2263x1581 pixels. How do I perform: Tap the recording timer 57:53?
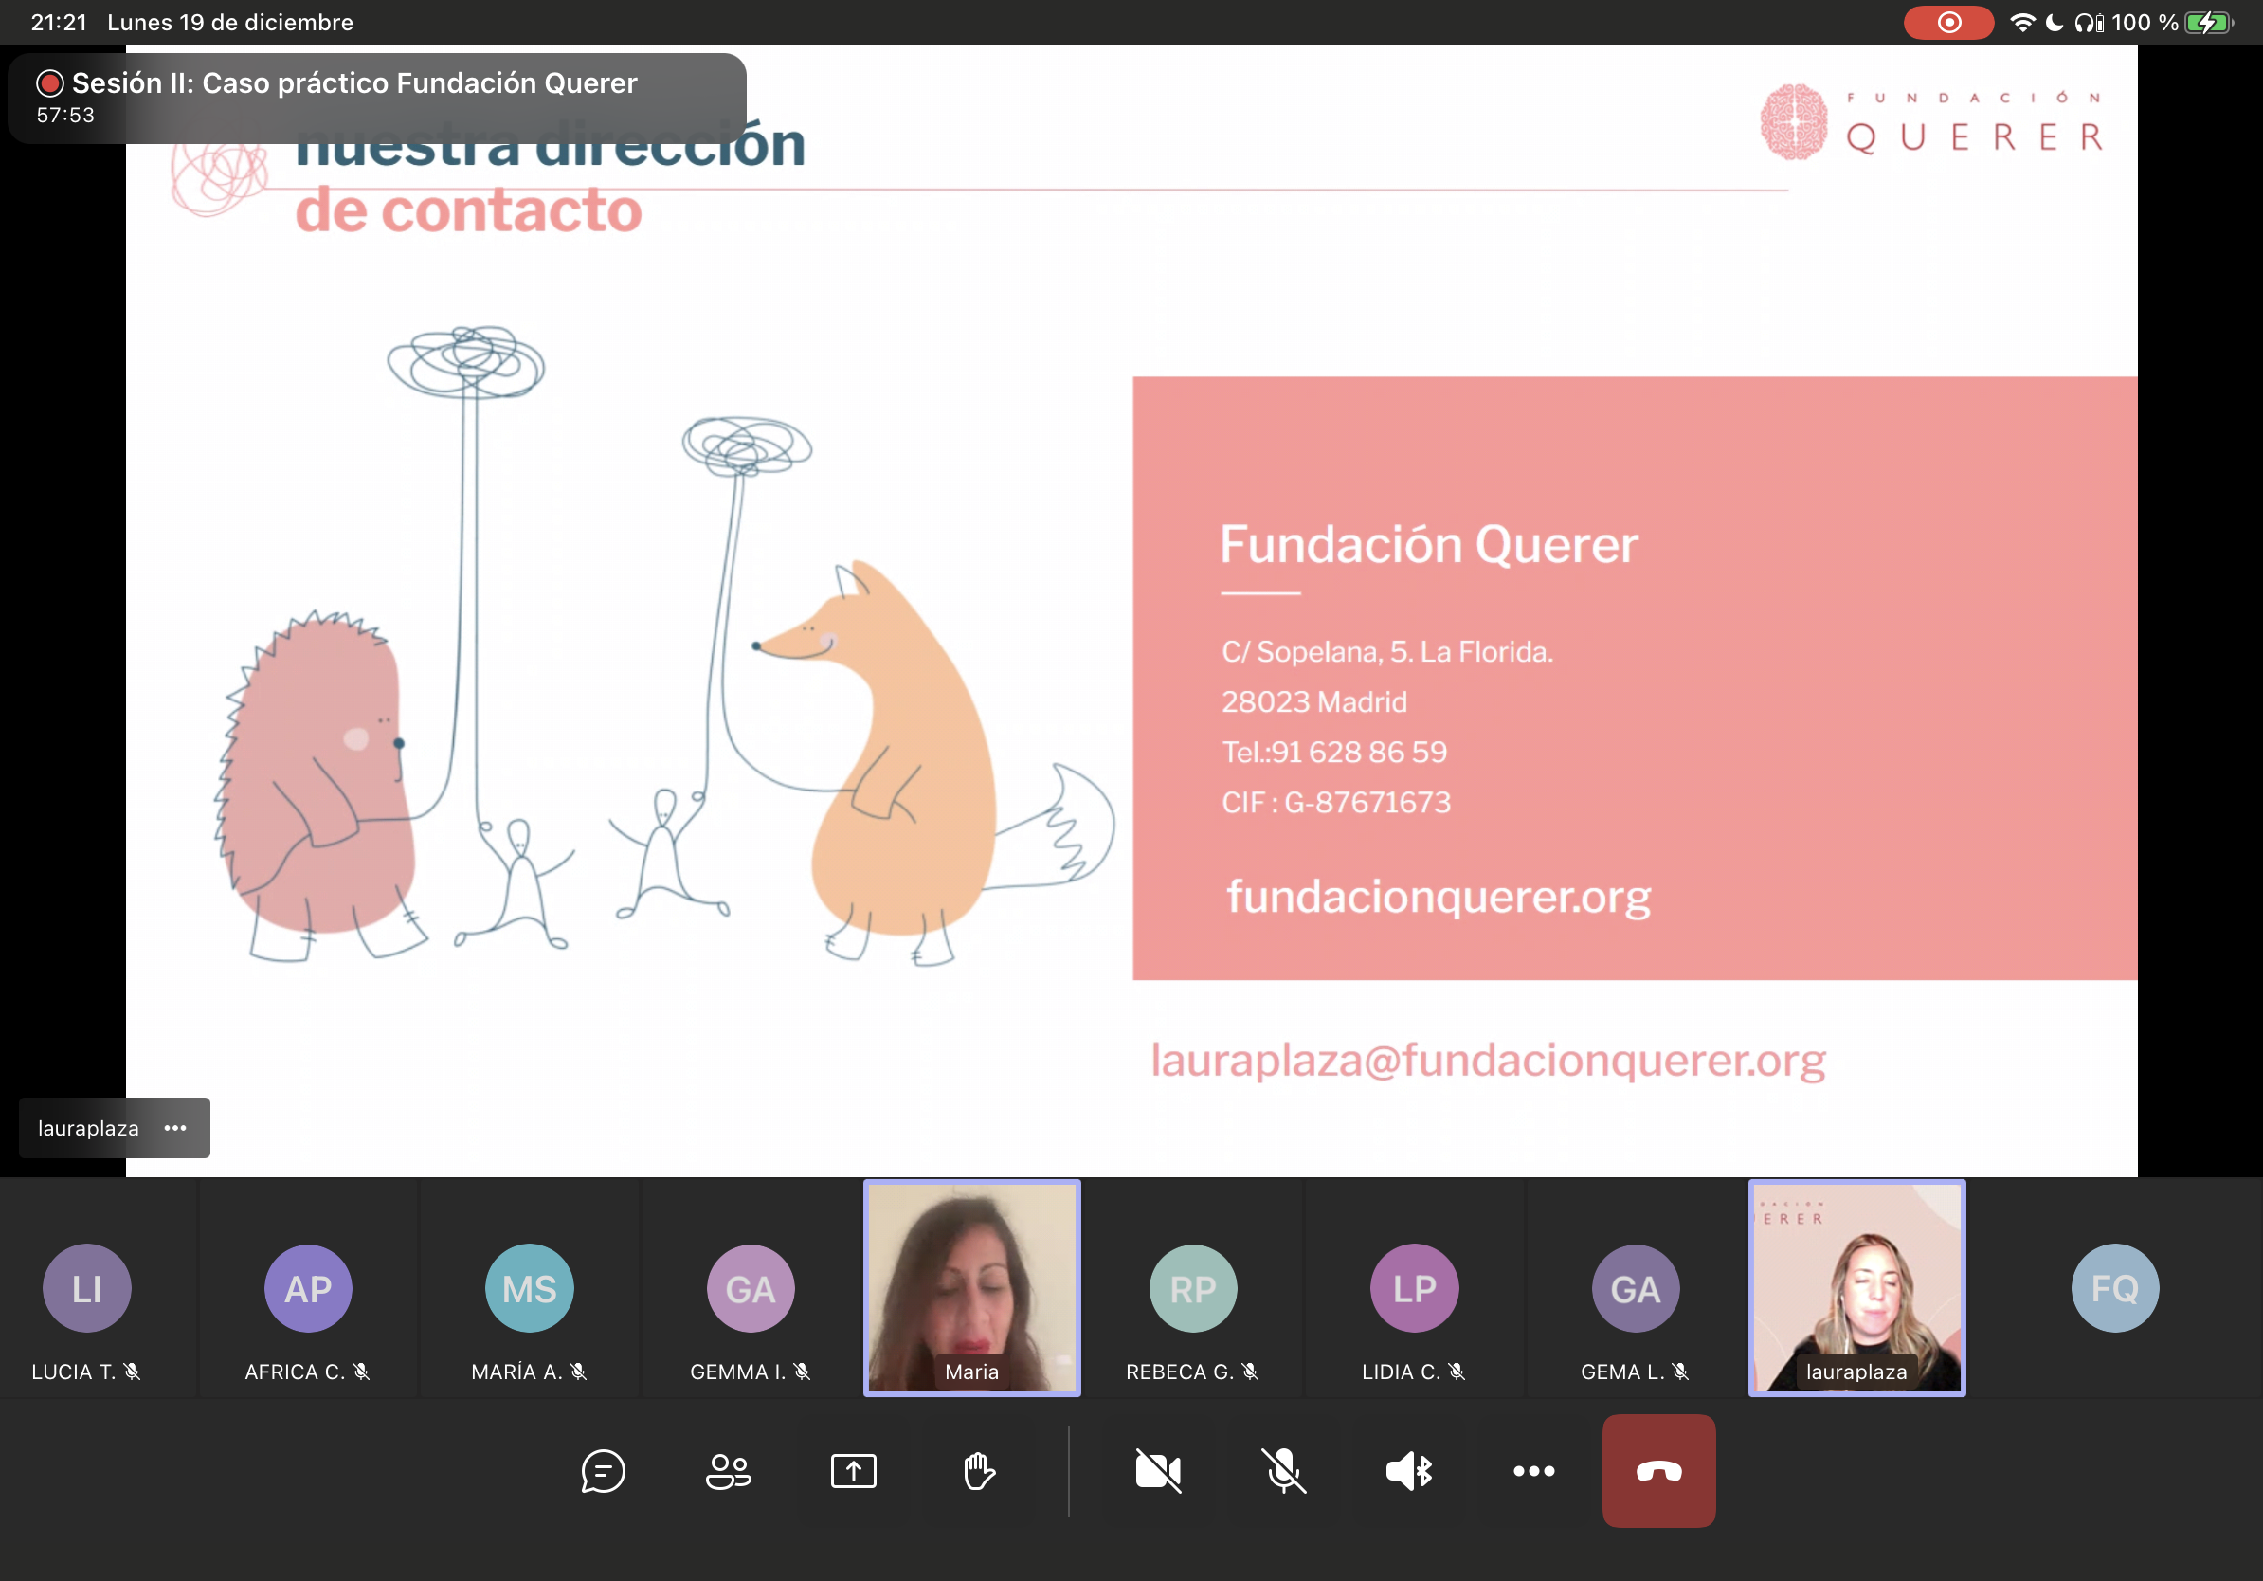65,116
